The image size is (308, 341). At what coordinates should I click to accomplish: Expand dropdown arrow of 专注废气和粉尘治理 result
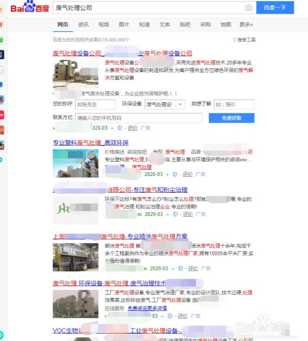[x=168, y=215]
